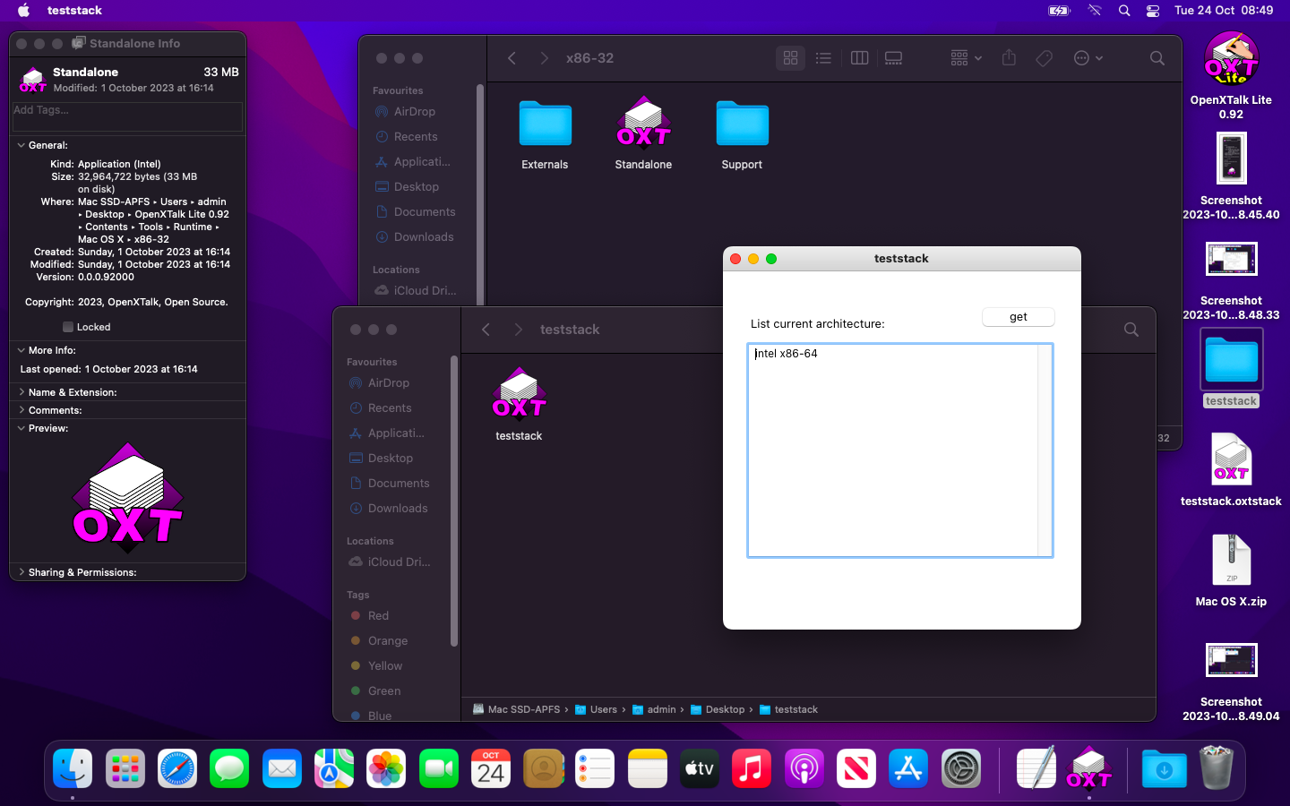Switch x86-32 window to list view
This screenshot has width=1290, height=806.
click(823, 58)
